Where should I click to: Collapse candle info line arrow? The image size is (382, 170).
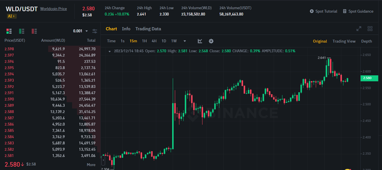(110, 51)
